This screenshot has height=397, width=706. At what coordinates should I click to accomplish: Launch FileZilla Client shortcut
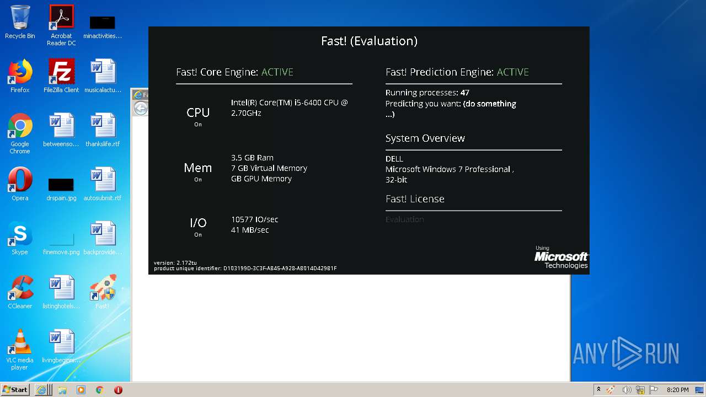pos(61,76)
